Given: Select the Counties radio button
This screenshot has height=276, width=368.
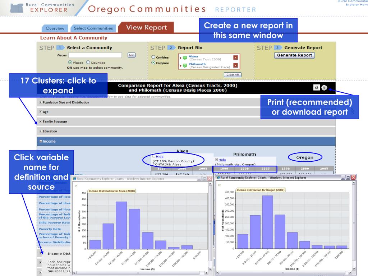Looking at the screenshot, I should point(88,63).
